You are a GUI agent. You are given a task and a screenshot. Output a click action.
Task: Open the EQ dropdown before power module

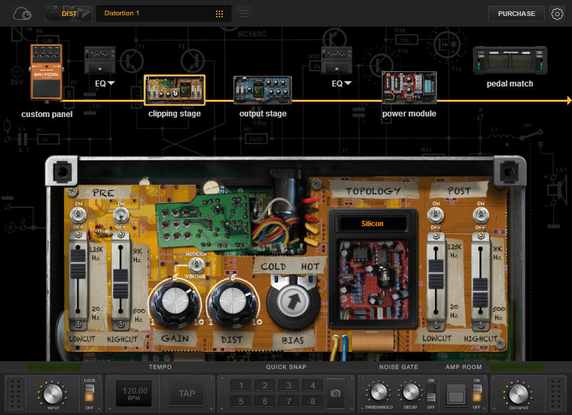[x=341, y=83]
